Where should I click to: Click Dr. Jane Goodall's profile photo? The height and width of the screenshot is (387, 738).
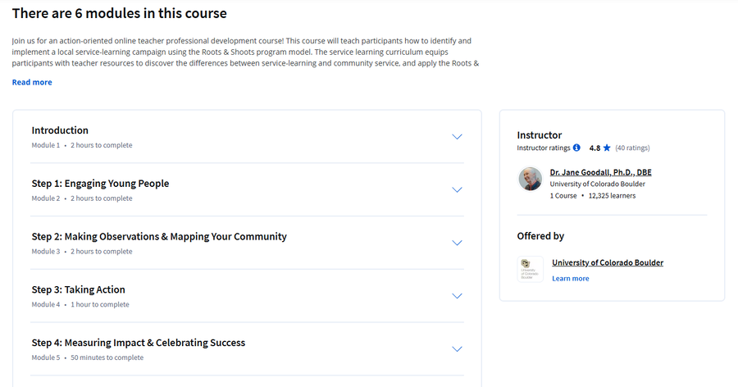coord(531,179)
